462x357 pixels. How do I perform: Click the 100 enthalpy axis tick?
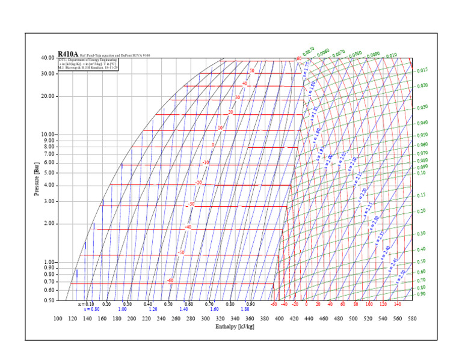coord(58,317)
